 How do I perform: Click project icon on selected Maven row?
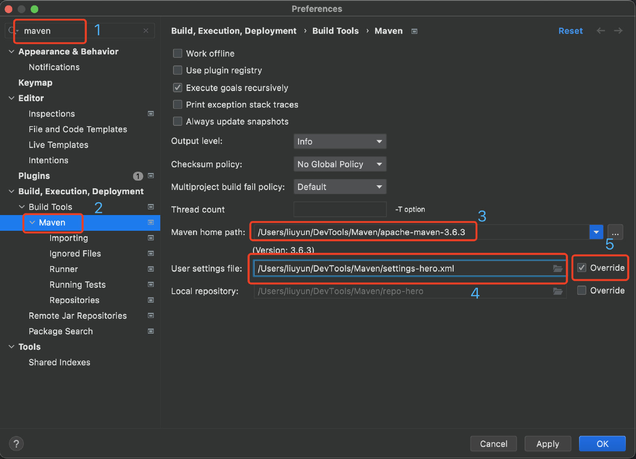pos(150,222)
